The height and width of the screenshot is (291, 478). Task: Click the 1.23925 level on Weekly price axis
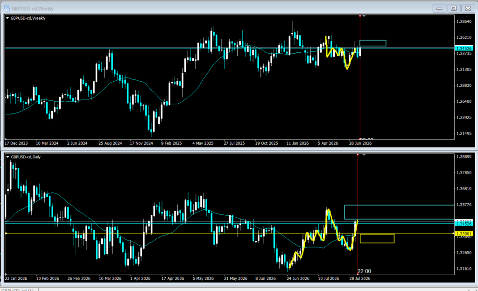[464, 117]
